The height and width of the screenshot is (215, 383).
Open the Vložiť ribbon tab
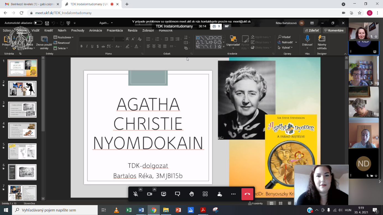(35, 30)
